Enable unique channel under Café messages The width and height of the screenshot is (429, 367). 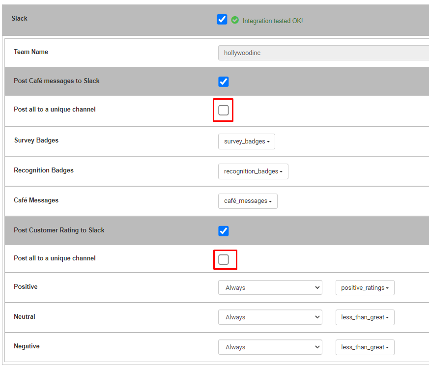click(223, 110)
